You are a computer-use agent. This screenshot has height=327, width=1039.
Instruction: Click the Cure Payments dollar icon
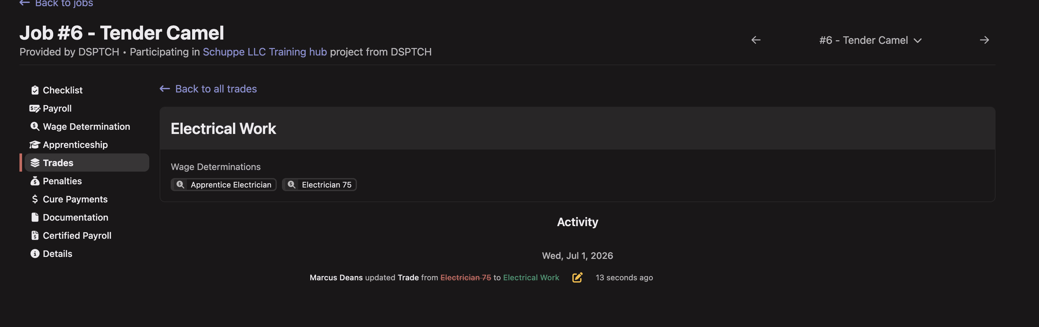35,199
